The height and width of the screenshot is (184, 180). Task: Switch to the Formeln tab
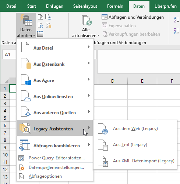point(115,6)
